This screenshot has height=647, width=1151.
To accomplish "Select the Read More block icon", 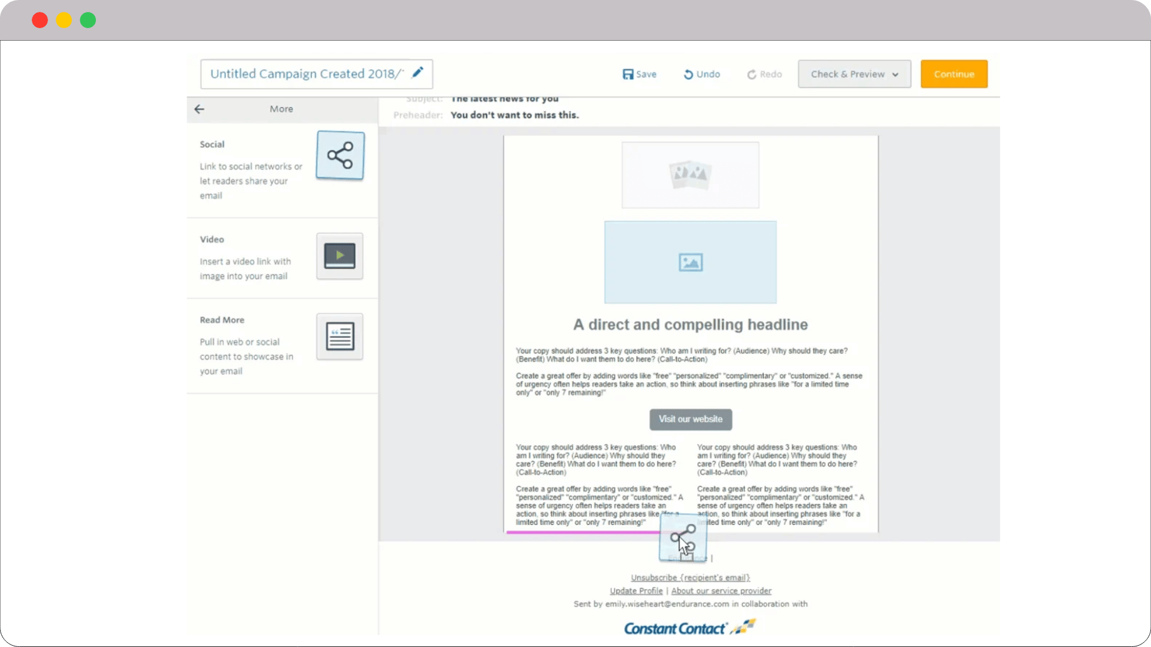I will pos(339,336).
